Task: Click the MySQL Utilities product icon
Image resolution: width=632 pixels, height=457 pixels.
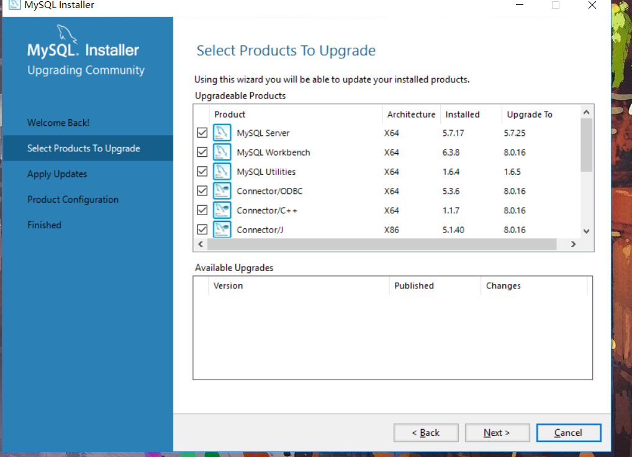Action: (x=222, y=171)
